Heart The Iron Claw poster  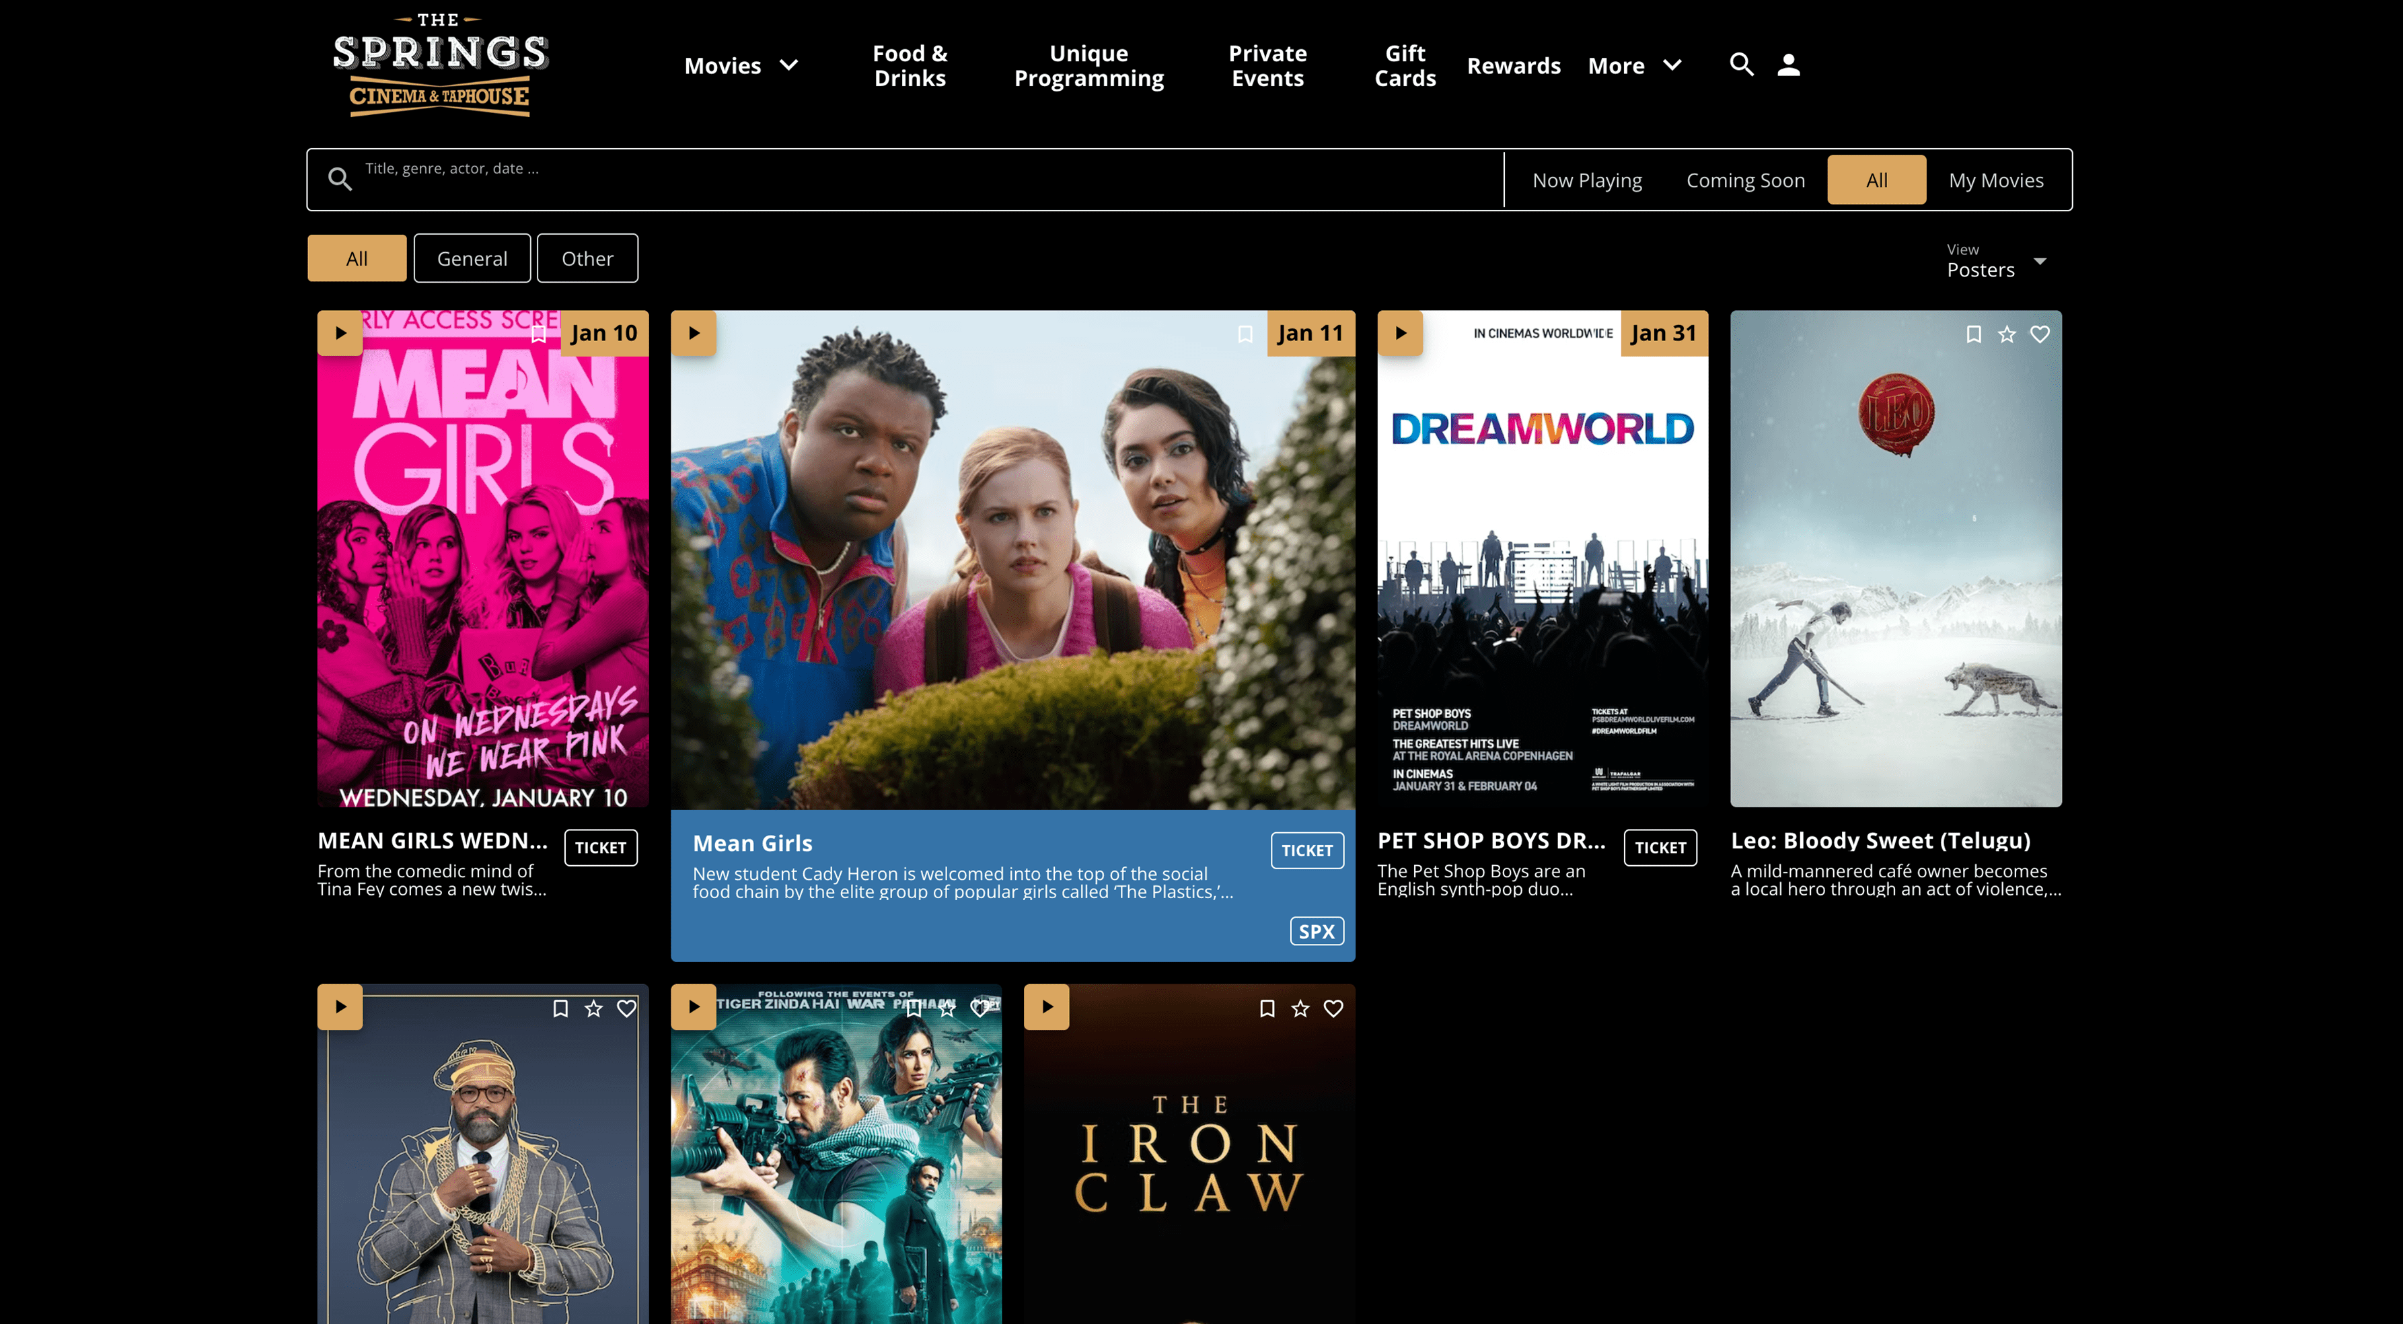coord(1334,1008)
